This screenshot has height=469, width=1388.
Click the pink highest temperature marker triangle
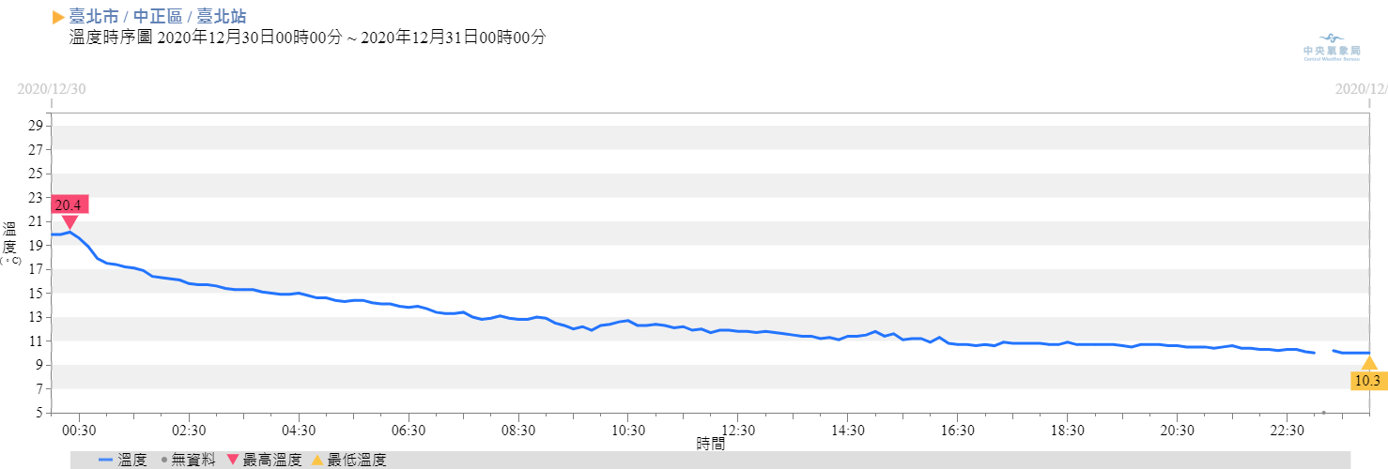(69, 222)
